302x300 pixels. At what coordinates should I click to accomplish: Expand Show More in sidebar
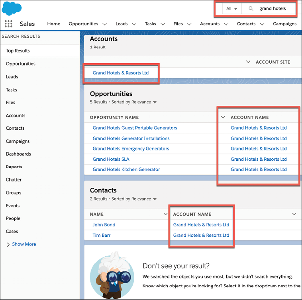tap(21, 244)
